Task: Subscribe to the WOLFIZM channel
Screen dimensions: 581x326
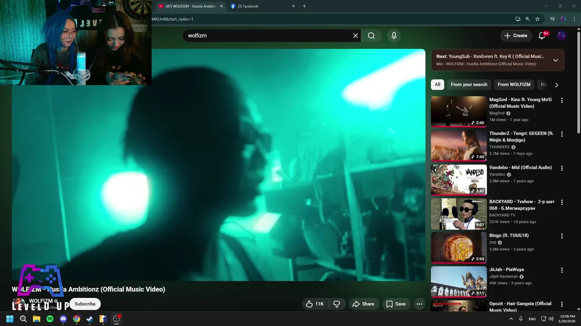Action: click(85, 304)
